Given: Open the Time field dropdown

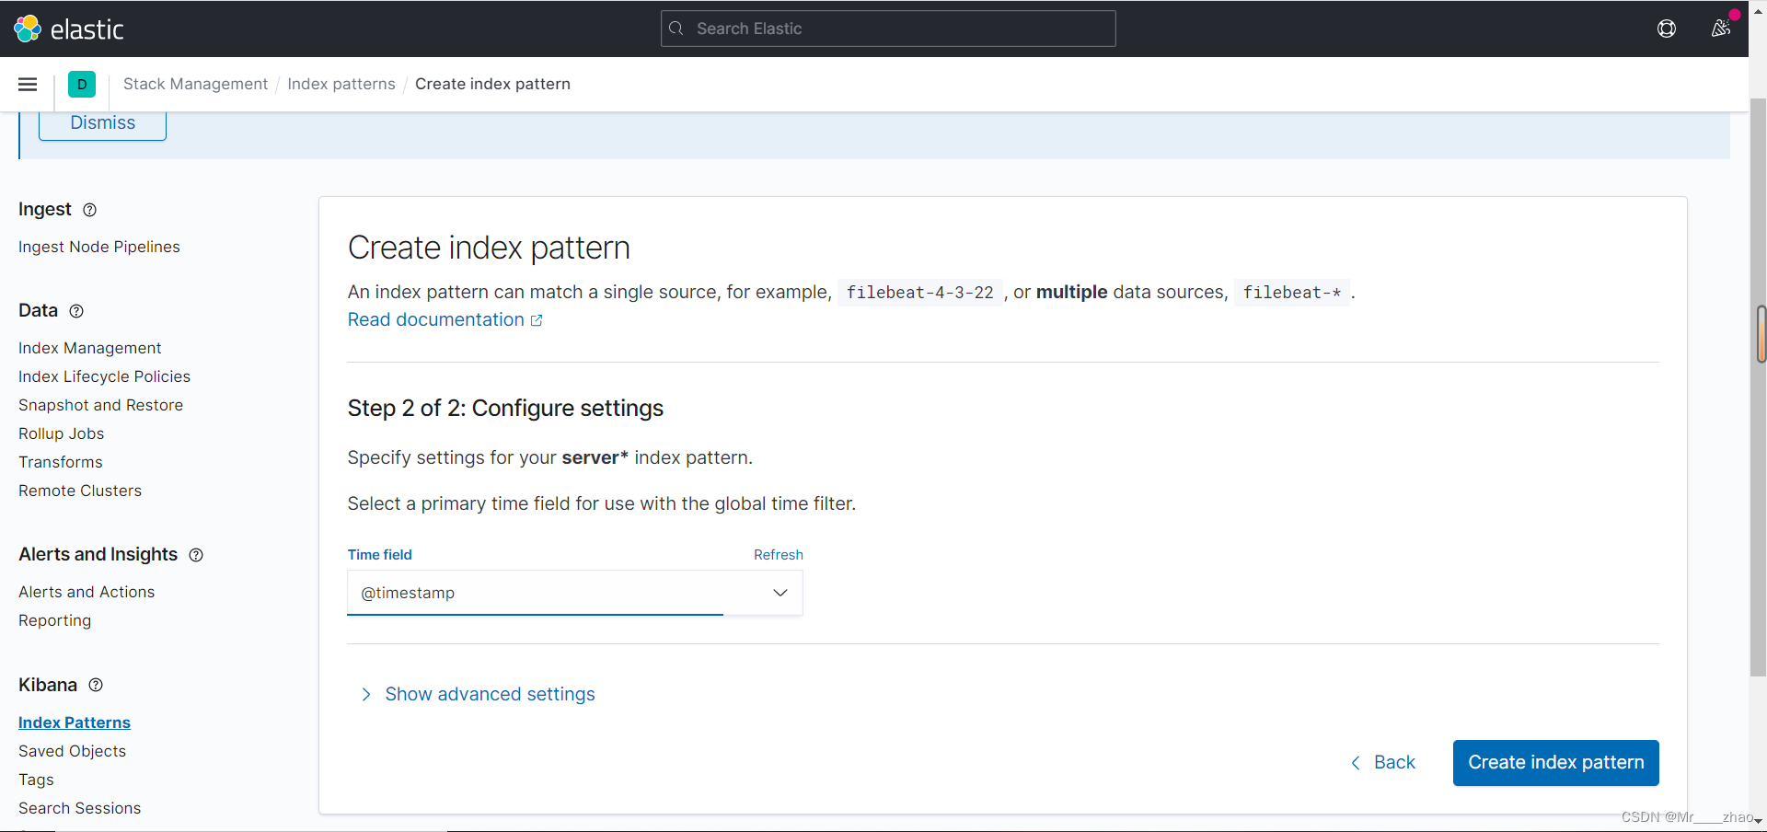Looking at the screenshot, I should pos(575,593).
